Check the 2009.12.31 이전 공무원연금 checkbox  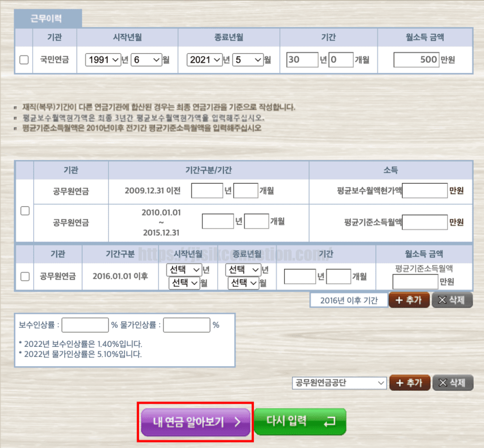tap(25, 211)
